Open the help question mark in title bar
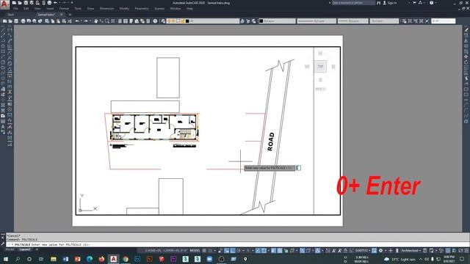The image size is (470, 264). pos(431,3)
